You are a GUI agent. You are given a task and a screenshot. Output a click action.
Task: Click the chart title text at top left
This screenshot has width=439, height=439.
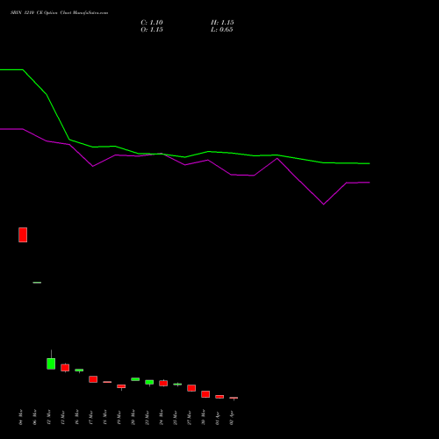60,13
